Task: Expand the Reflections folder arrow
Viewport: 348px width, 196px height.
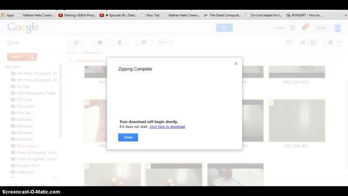Action: pos(9,172)
